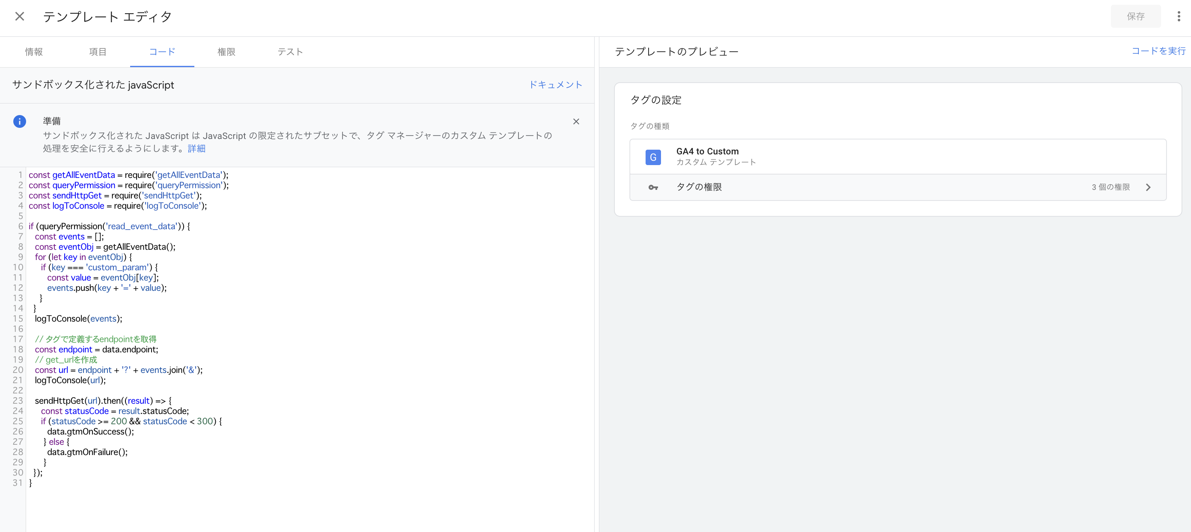Open the 権限 tab
The height and width of the screenshot is (532, 1191).
(226, 52)
